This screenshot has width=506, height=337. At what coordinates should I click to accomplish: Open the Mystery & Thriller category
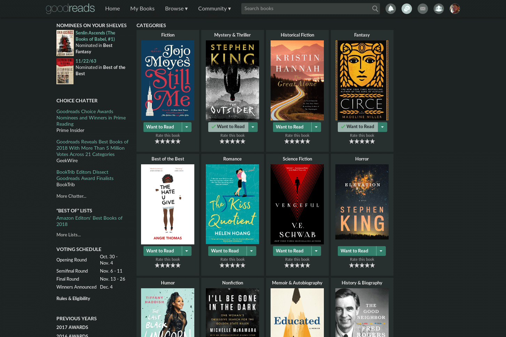(x=232, y=35)
